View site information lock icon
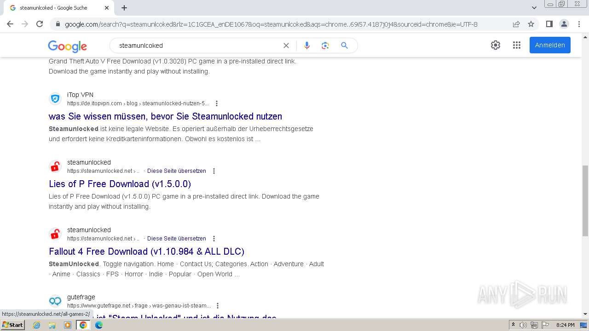The width and height of the screenshot is (589, 331). [x=58, y=24]
